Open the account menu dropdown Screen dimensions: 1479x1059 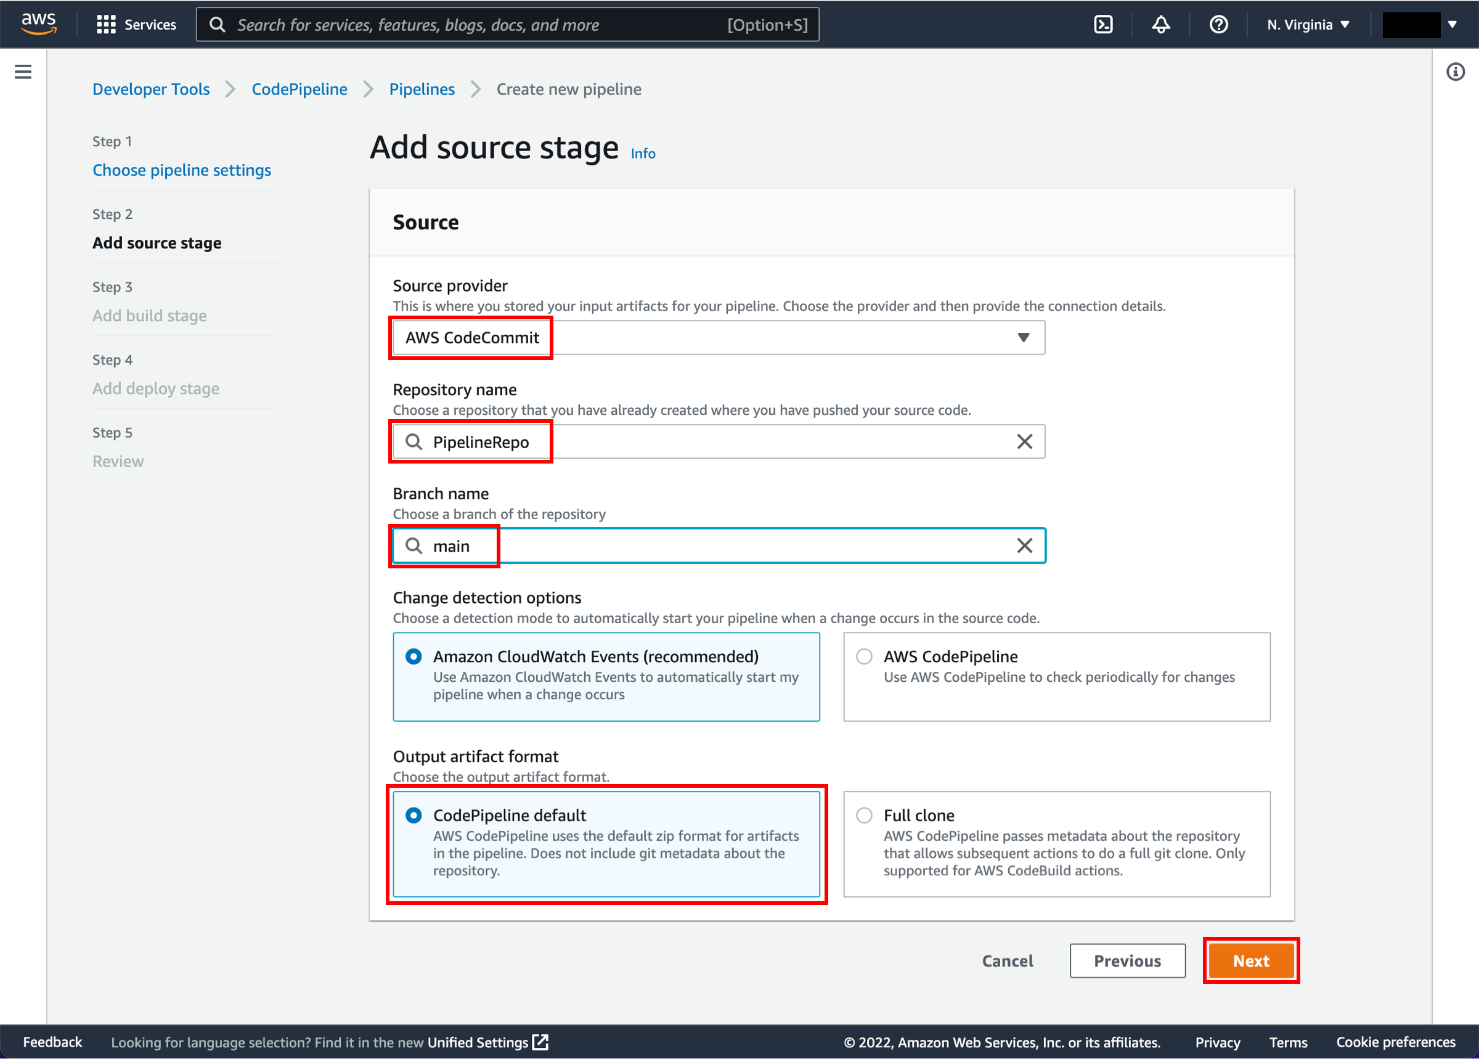[1420, 25]
